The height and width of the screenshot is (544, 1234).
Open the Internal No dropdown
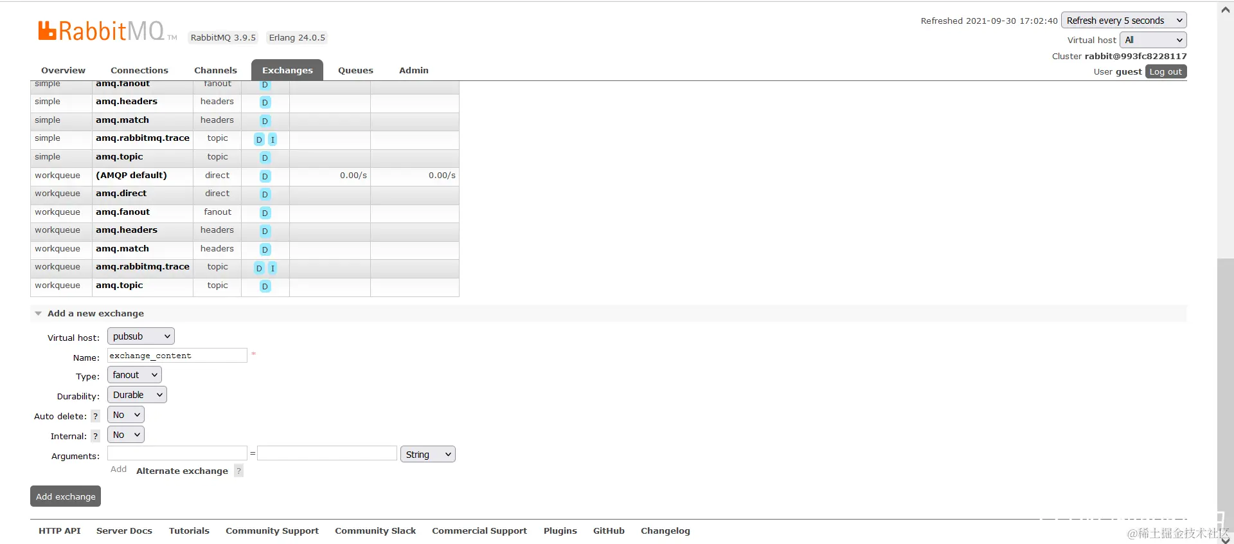pos(125,435)
